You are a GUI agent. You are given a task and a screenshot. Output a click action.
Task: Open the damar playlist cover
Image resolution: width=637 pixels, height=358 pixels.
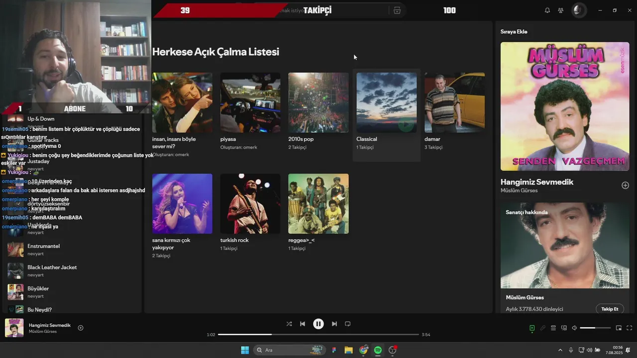[454, 102]
